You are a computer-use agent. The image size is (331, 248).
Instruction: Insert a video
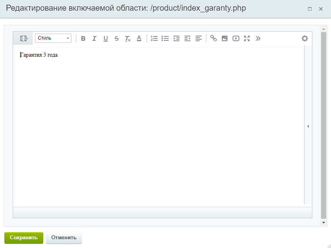coord(236,38)
